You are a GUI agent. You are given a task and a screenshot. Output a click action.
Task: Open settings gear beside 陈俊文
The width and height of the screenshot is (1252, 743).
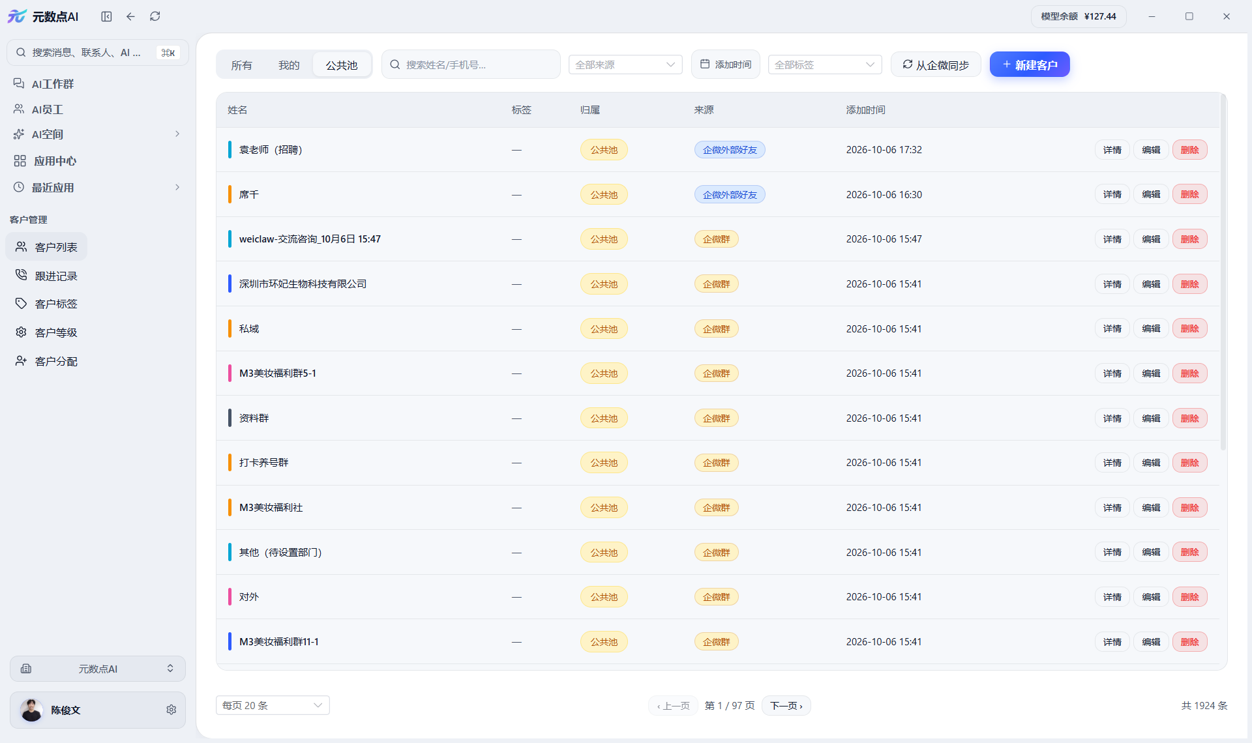171,710
